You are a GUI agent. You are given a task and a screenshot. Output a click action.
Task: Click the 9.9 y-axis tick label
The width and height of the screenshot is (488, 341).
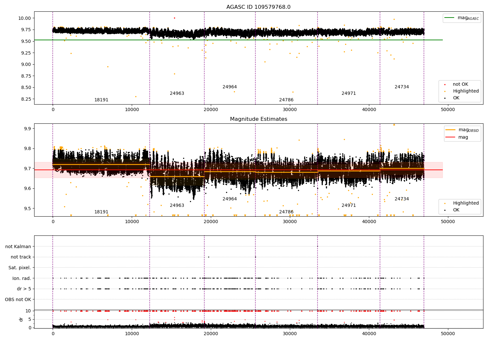click(x=28, y=129)
